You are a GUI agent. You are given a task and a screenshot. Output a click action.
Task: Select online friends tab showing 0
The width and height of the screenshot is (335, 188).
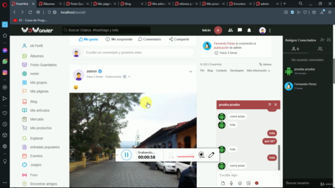[x=295, y=49]
